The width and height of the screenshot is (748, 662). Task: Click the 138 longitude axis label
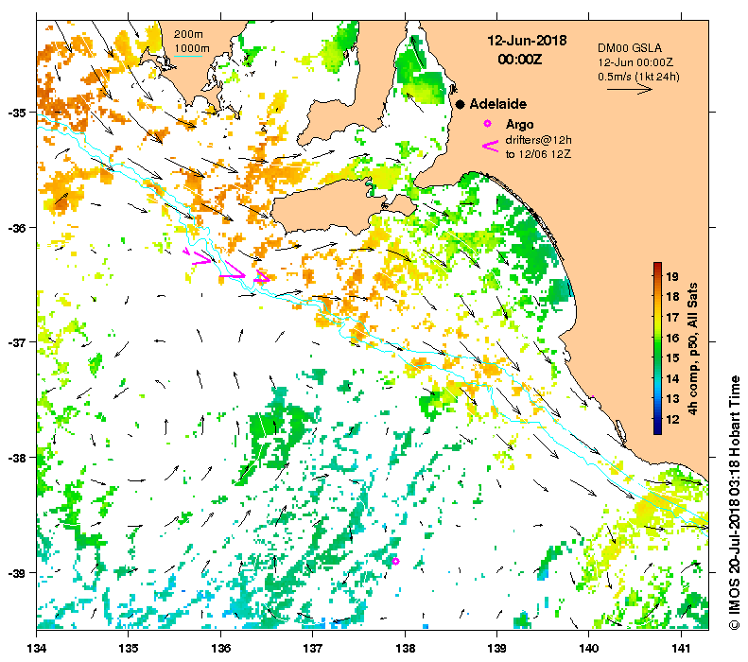pos(405,648)
